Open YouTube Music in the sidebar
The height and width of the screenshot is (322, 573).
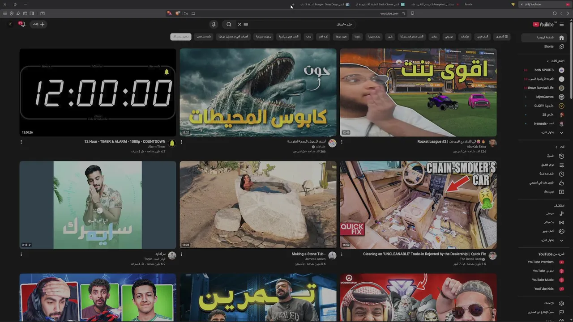pos(545,280)
